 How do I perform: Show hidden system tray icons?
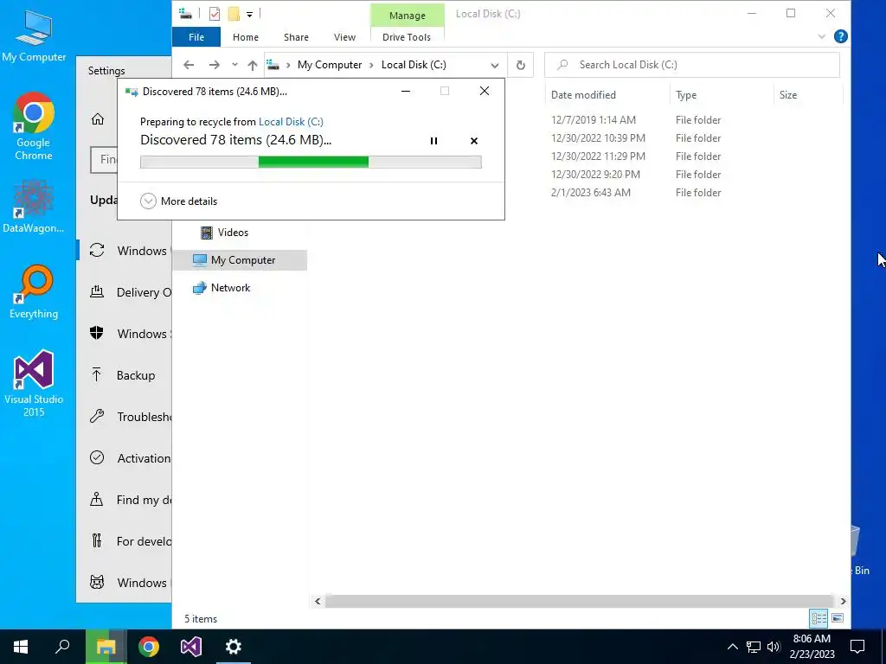[732, 647]
